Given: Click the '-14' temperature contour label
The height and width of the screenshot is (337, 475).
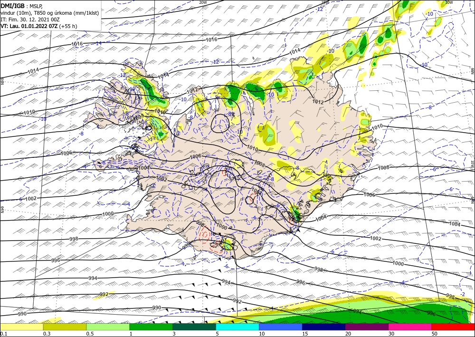Looking at the screenshot, I should [98, 43].
